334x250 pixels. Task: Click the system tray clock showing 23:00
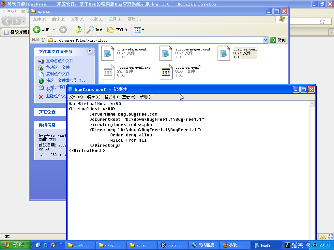[x=325, y=245]
